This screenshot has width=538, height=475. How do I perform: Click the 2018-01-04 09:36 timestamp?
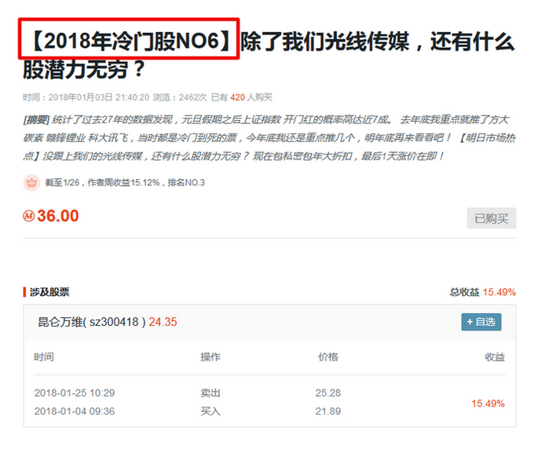click(75, 411)
